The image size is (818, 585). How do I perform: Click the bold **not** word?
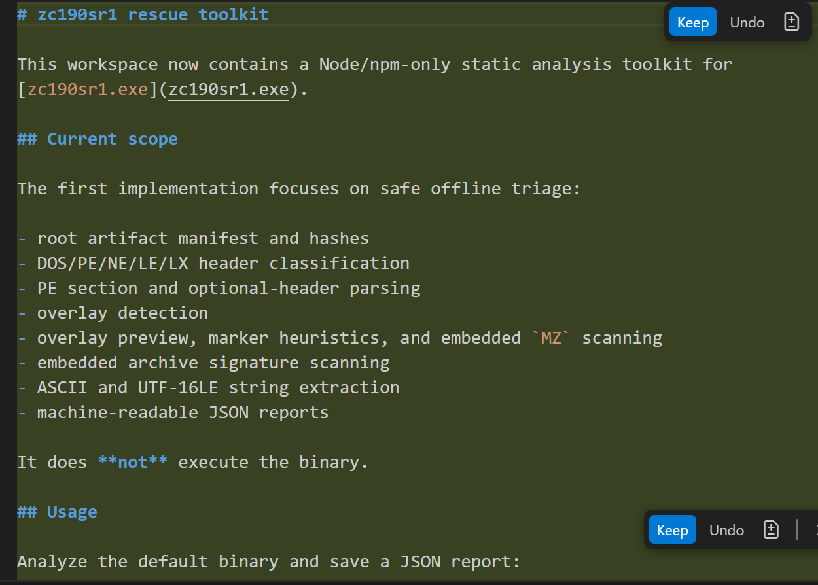tap(133, 463)
